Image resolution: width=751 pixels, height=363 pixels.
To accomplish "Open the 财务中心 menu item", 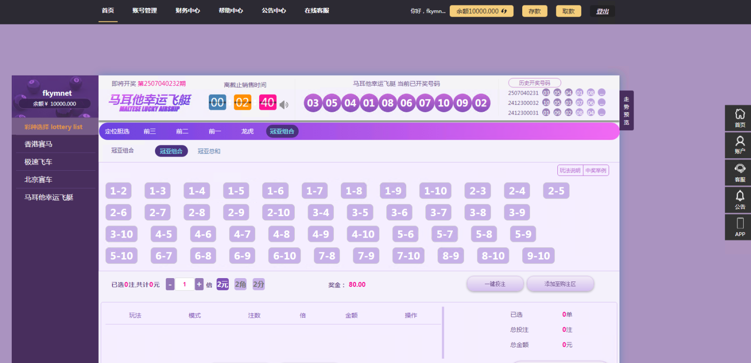I will click(188, 11).
